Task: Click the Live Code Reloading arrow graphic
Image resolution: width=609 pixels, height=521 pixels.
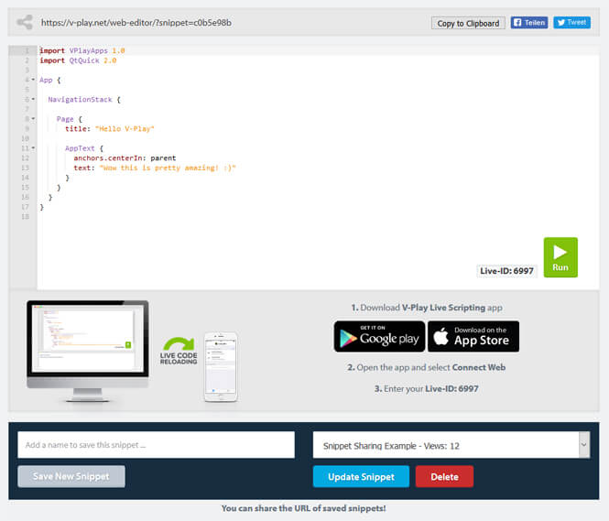Action: [179, 350]
